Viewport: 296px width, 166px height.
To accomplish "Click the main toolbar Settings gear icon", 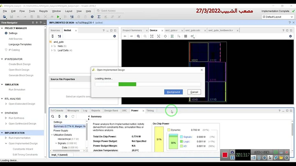I will point(92,17).
